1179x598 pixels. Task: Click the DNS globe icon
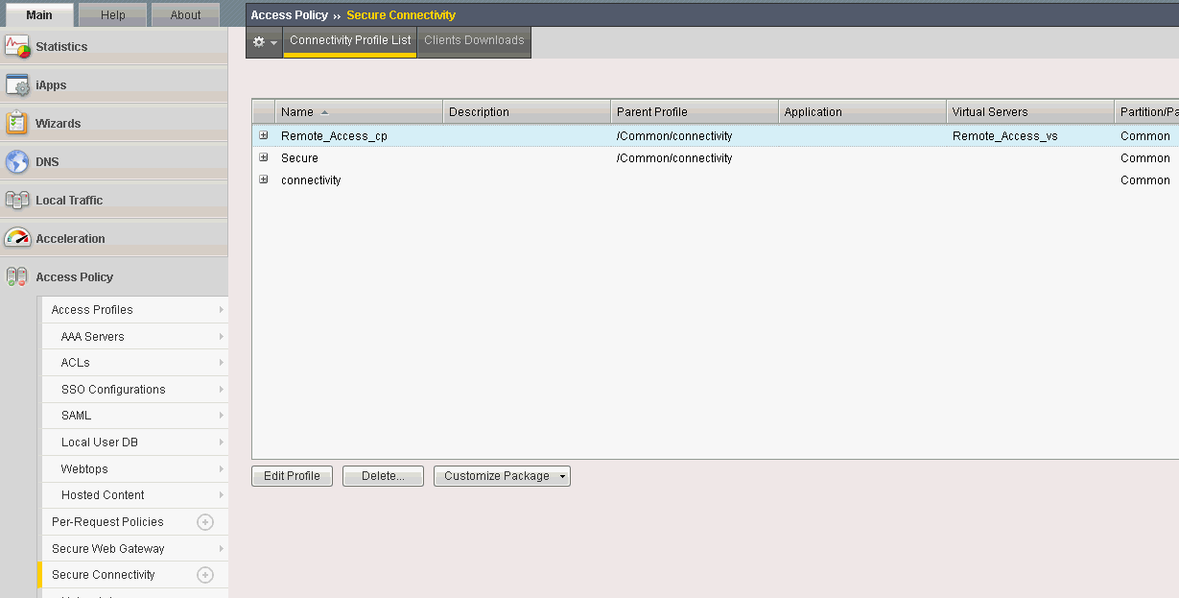[17, 161]
